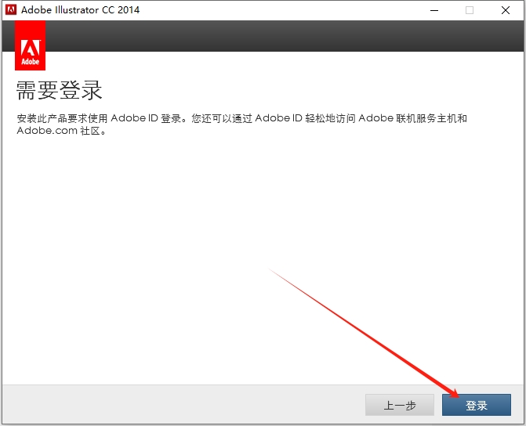Click the red Adobe logo

pos(31,45)
